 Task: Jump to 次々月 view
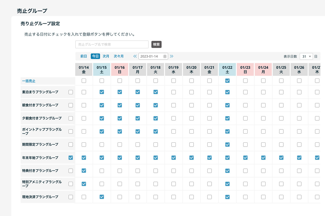pos(119,56)
